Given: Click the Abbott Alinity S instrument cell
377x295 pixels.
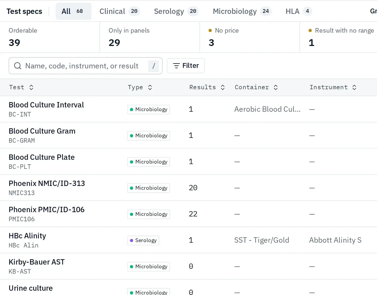Looking at the screenshot, I should [335, 240].
